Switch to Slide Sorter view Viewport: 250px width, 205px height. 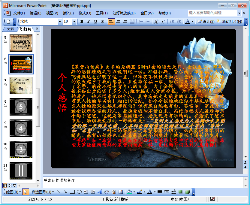(10, 185)
